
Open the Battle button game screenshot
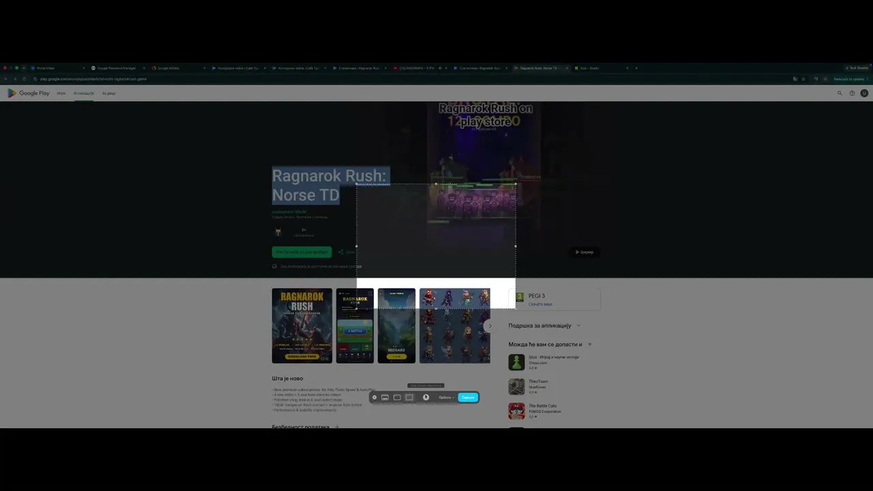click(x=355, y=325)
